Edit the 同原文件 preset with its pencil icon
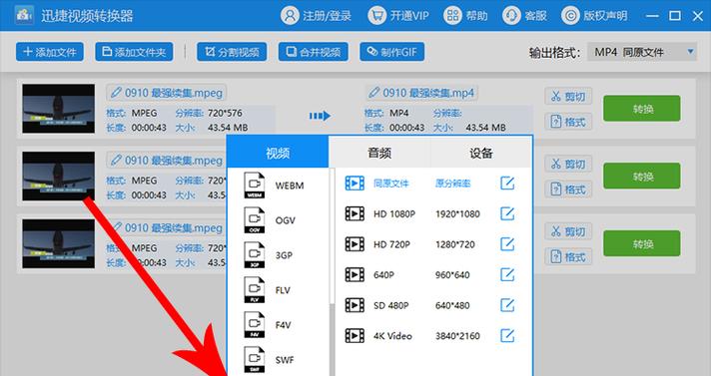Screen dimensions: 711x376 pos(507,184)
